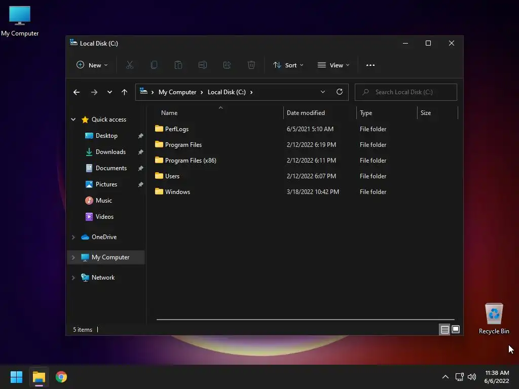
Task: Click My Computer breadcrumb in address bar
Action: tap(177, 92)
